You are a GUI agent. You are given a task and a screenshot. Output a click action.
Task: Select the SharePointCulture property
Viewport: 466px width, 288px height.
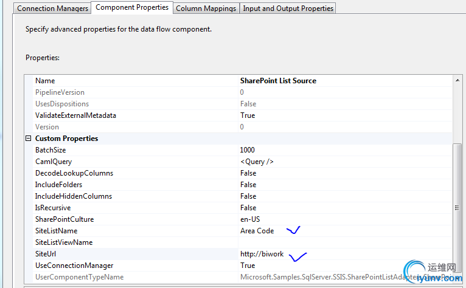point(64,219)
